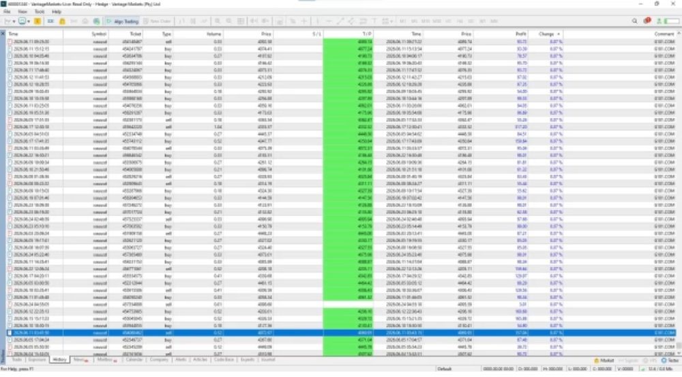Open the Tools menu
This screenshot has height=377, width=682.
(40, 12)
